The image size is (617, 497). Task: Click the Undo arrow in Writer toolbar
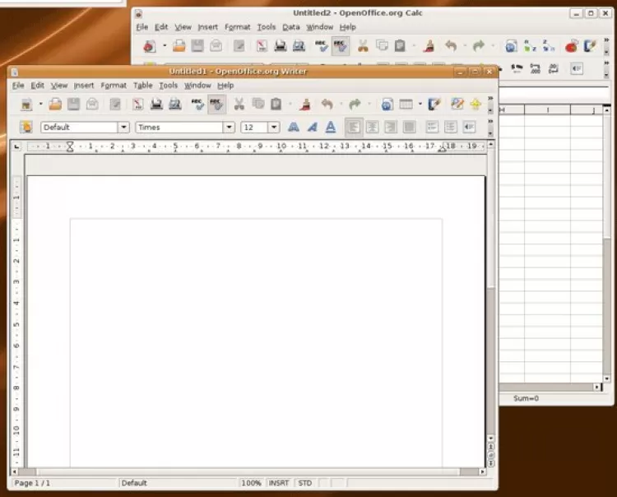327,105
